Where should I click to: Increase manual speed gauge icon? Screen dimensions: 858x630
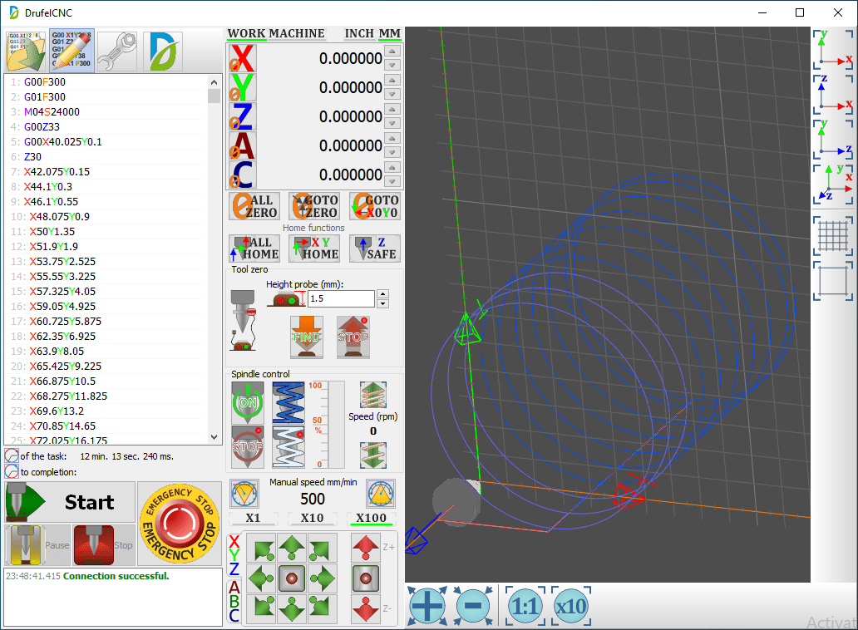381,494
